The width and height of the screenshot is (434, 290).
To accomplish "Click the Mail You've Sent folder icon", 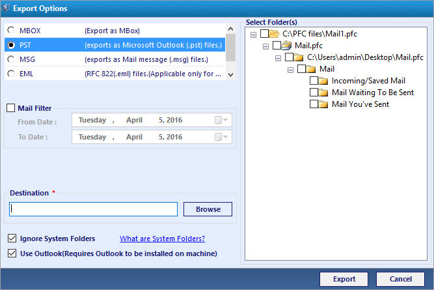I will pyautogui.click(x=323, y=104).
